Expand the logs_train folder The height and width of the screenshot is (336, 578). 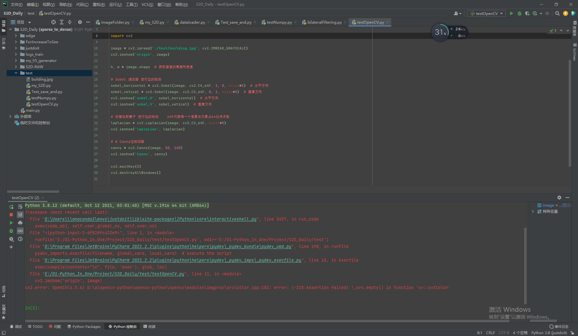[x=16, y=54]
